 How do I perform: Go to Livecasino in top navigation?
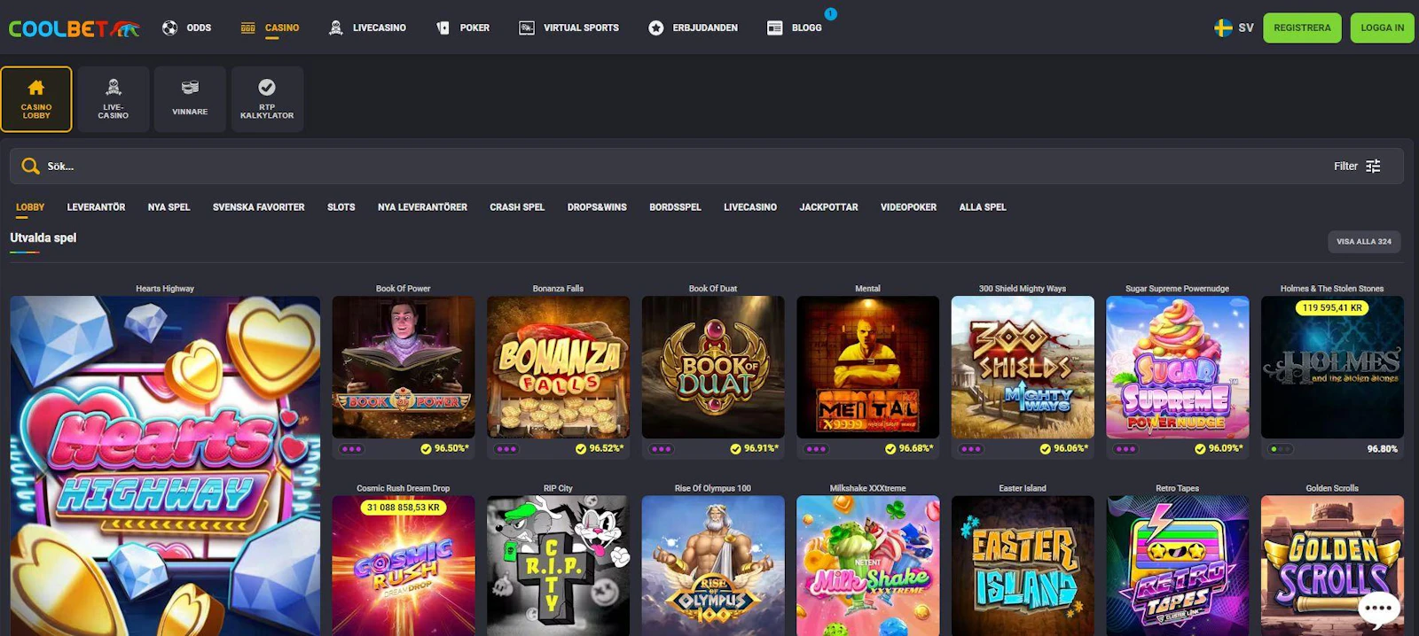click(x=367, y=27)
